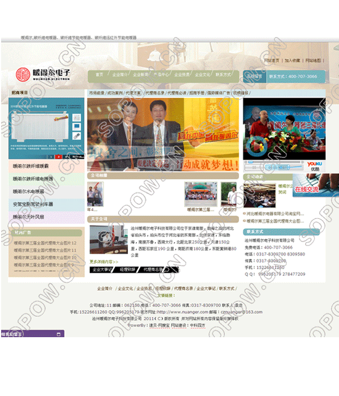Open the green second product category row
The height and width of the screenshot is (396, 339).
[x=46, y=179]
